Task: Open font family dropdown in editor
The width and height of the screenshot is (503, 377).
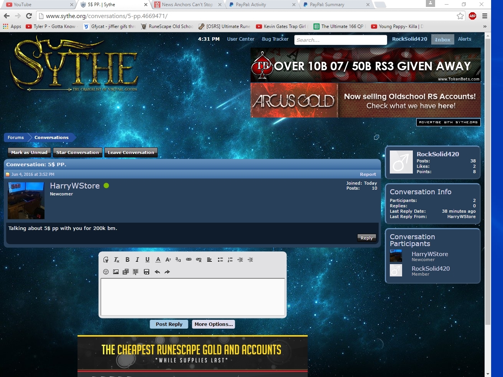Action: [178, 260]
